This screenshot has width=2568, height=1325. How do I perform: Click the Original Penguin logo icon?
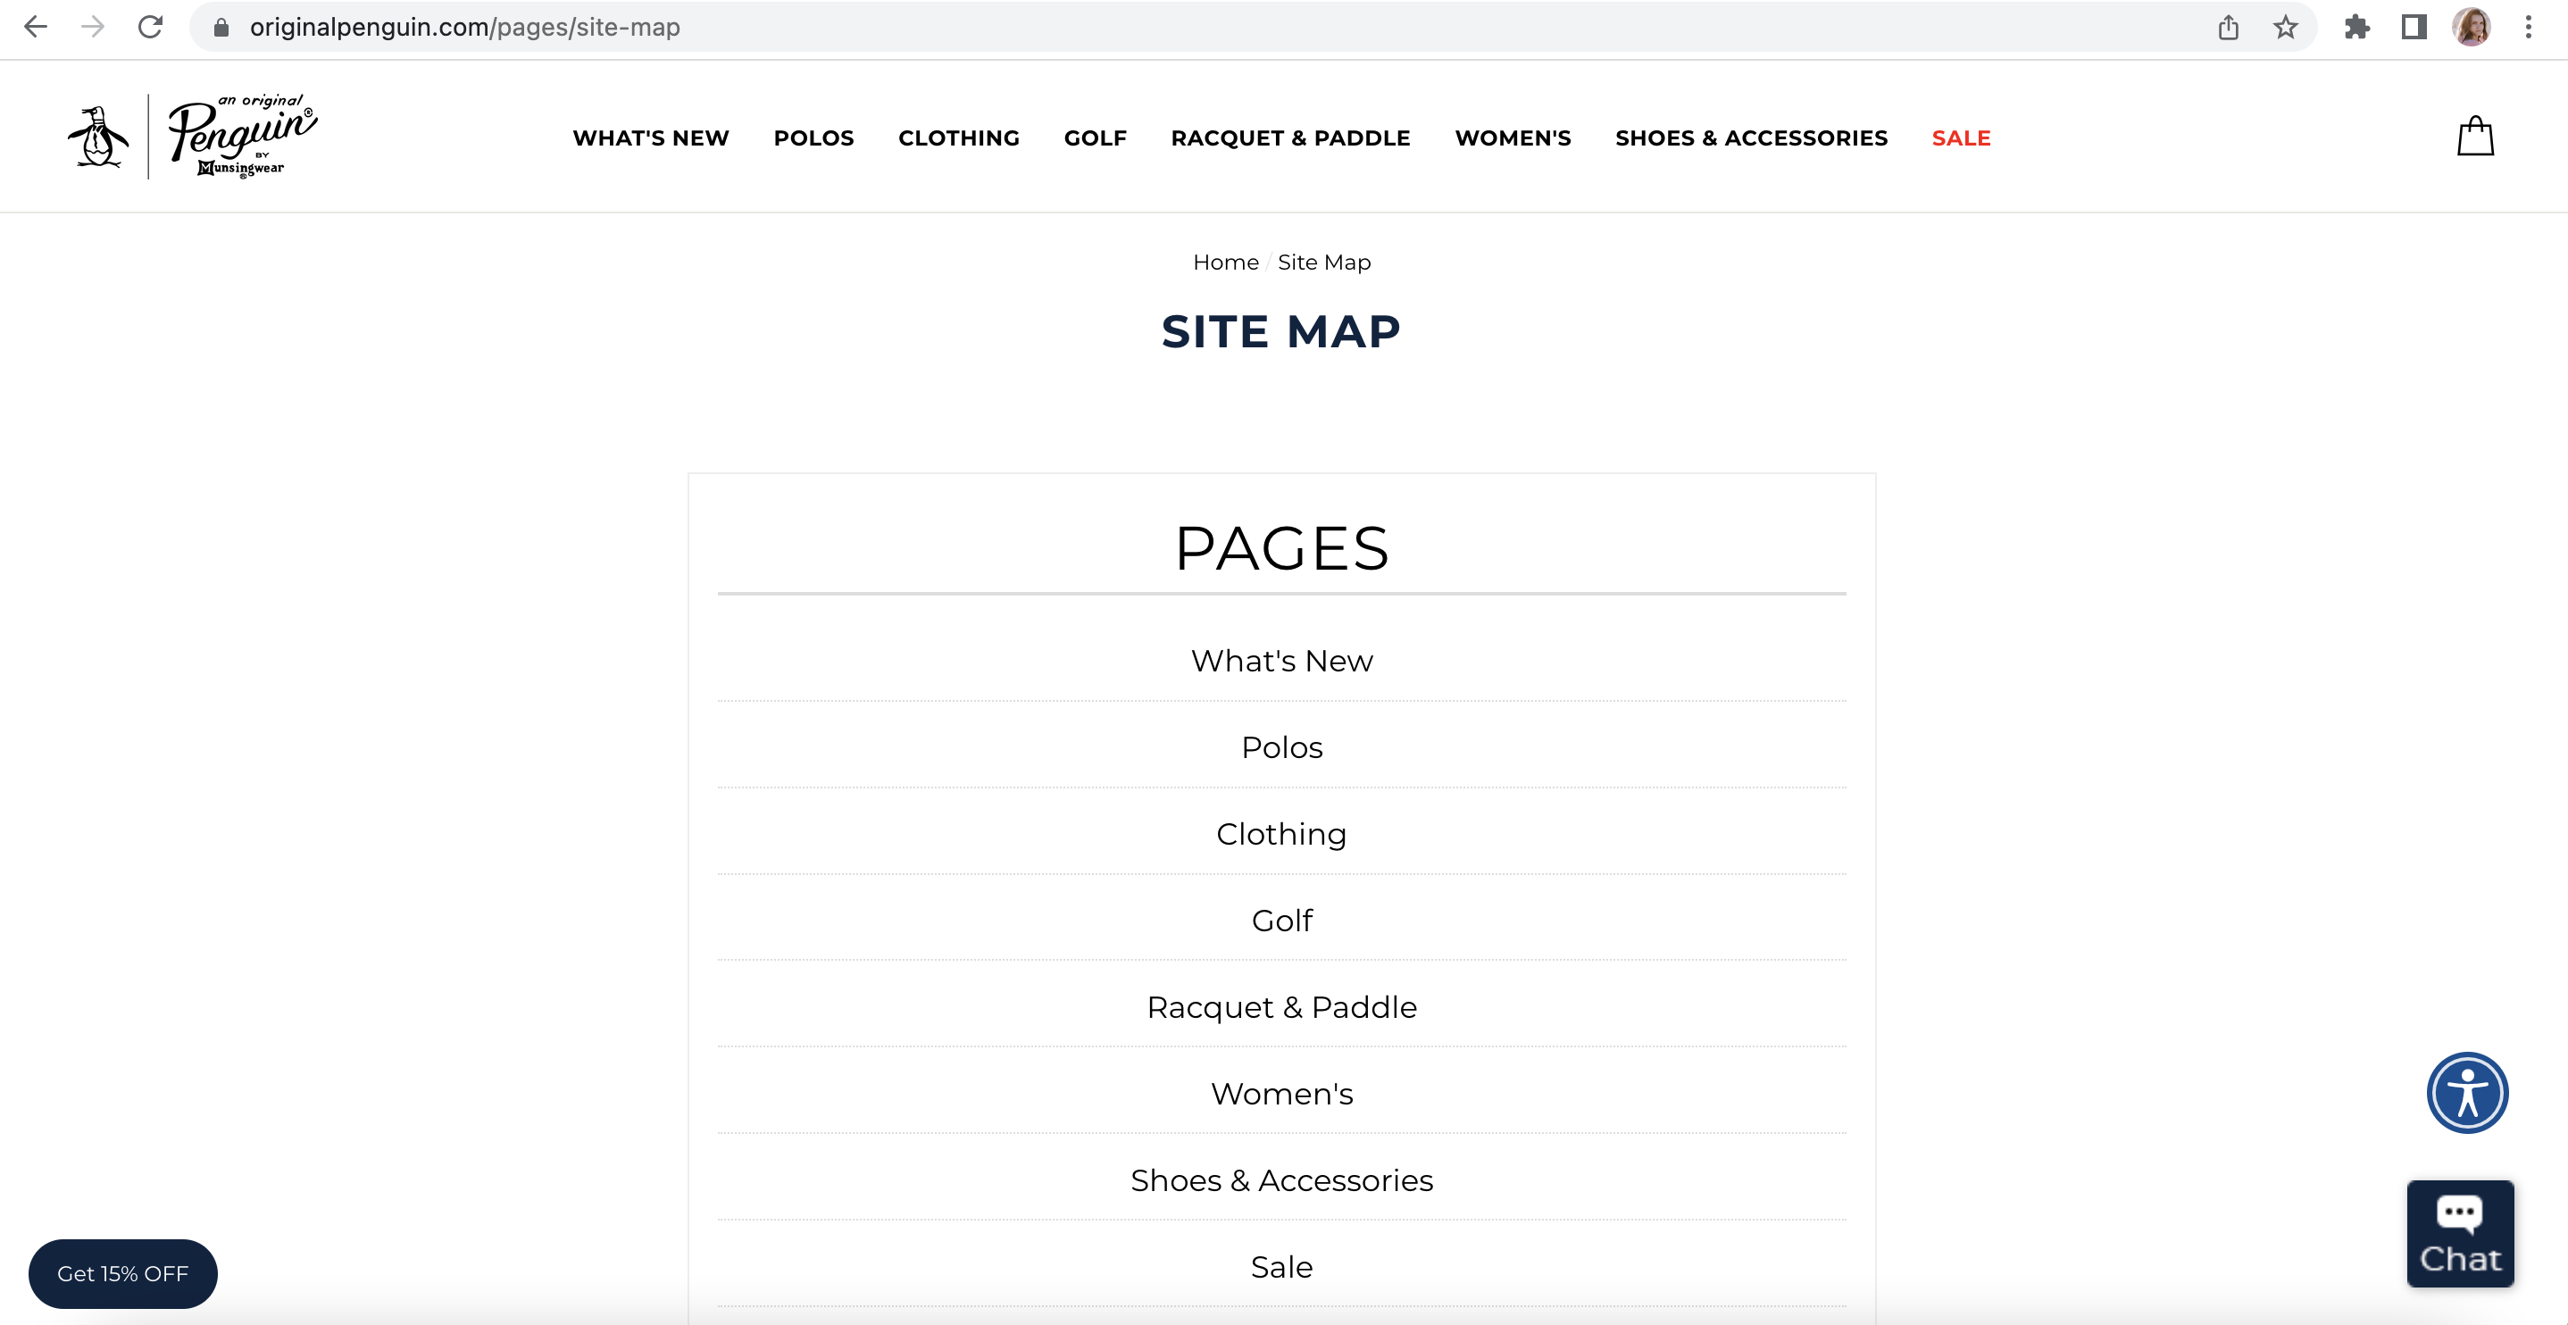click(96, 135)
